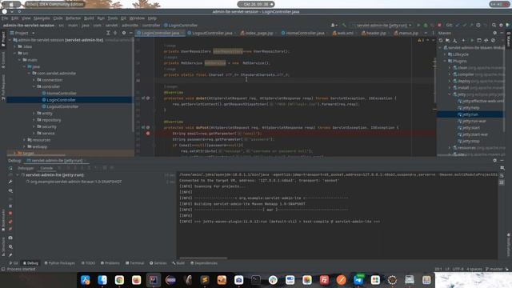Select Console tab in Debug panel
This screenshot has width=512, height=288.
coord(46,168)
